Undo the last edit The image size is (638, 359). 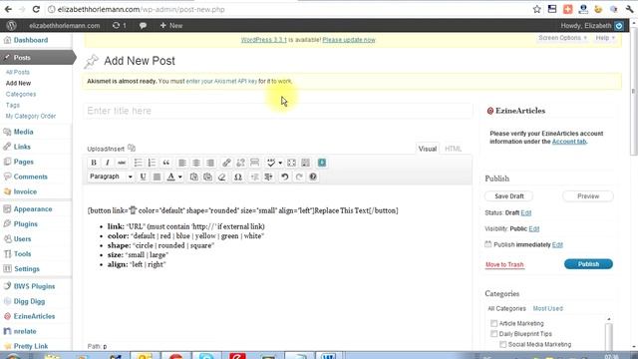[285, 177]
